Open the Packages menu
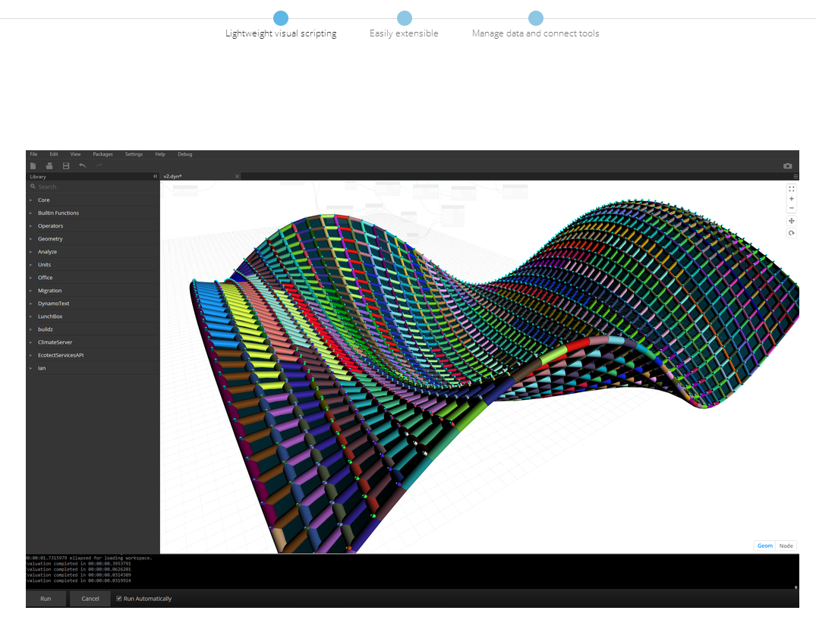 102,155
